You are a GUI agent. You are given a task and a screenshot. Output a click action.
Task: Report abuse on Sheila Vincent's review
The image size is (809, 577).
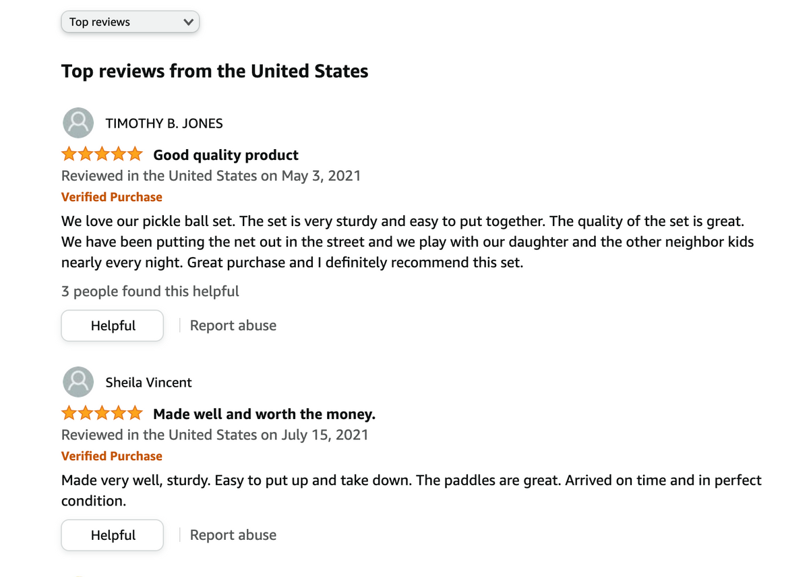[233, 535]
